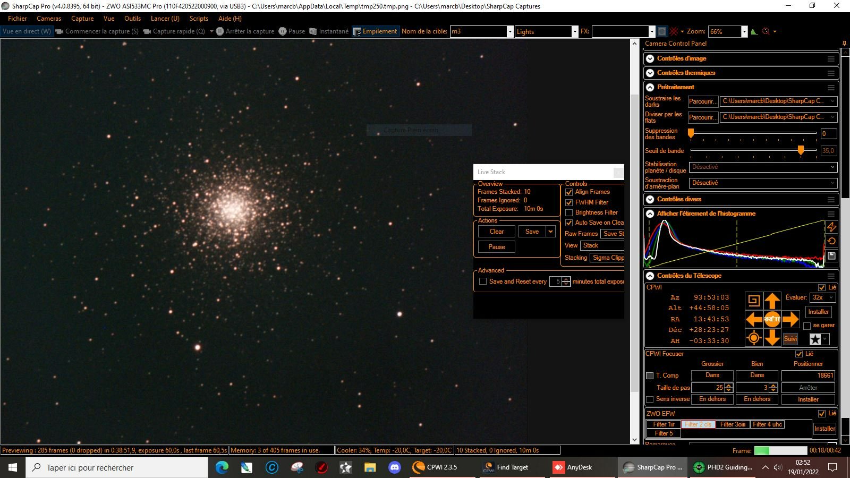Image resolution: width=850 pixels, height=478 pixels.
Task: Toggle the Auto Save on Clear checkbox
Action: (x=569, y=223)
